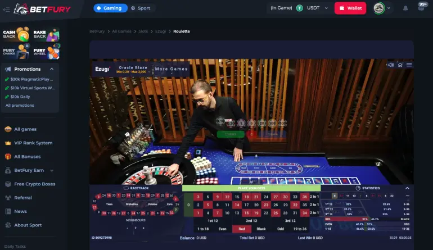433x250 pixels.
Task: Bet on Black
Action: (x=261, y=229)
